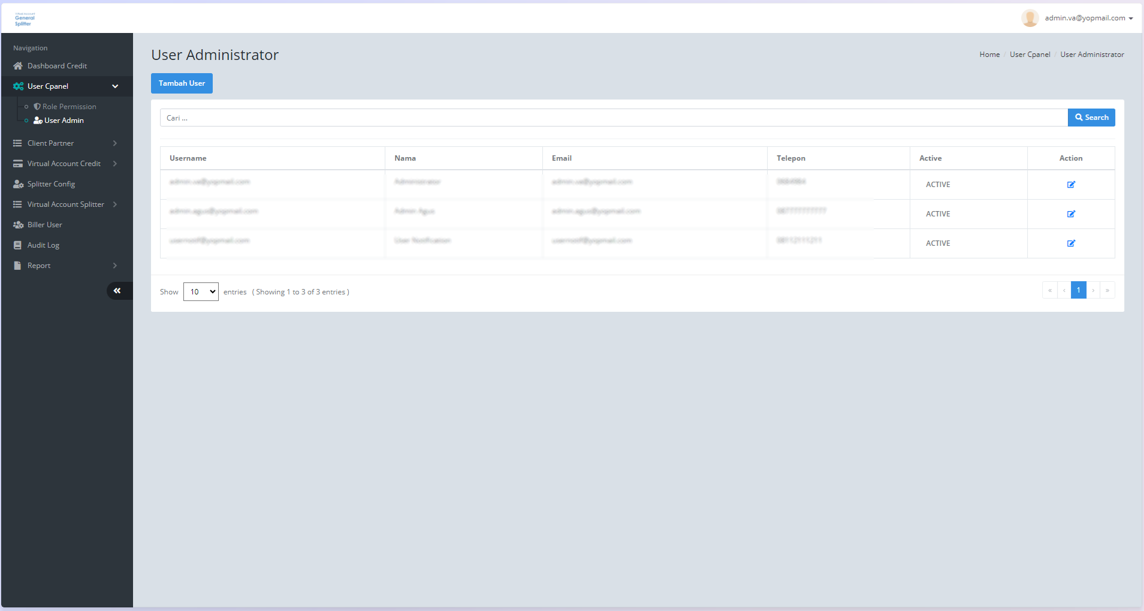This screenshot has height=611, width=1144.
Task: Open Splitter Config in the sidebar
Action: pyautogui.click(x=51, y=184)
